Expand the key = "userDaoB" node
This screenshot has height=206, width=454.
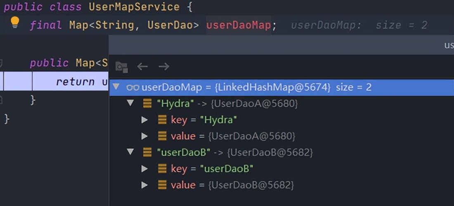(x=144, y=169)
